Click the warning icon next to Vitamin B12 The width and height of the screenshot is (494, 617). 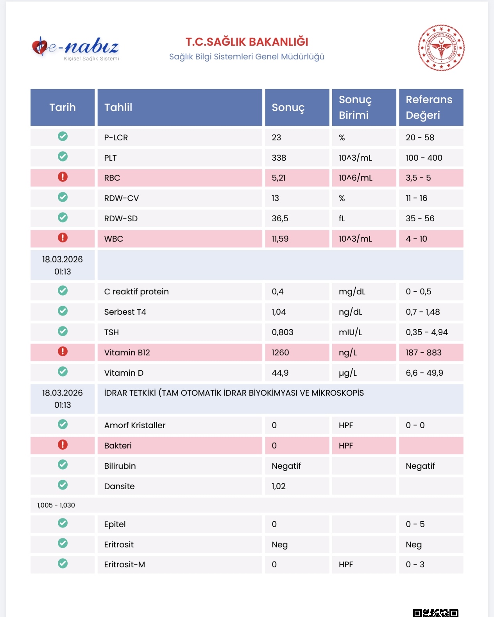tap(63, 352)
